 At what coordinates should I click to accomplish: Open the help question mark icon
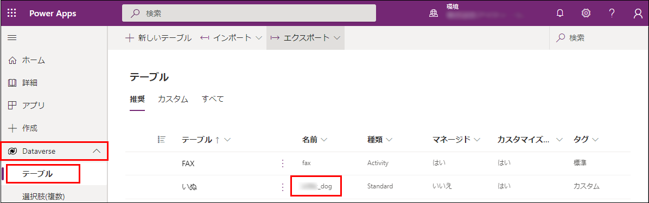(x=612, y=13)
